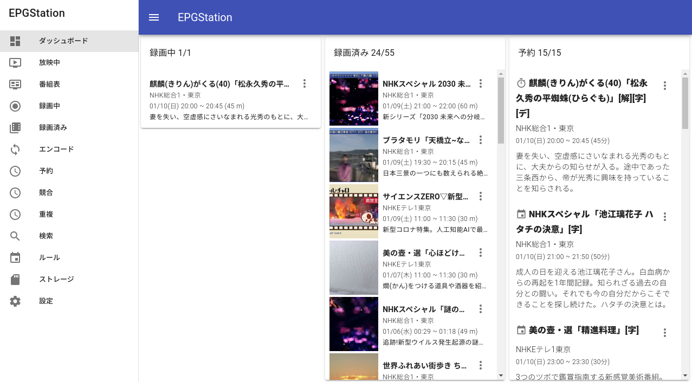Open options menu for サイエンスZERO recording
692x382 pixels.
click(x=480, y=196)
